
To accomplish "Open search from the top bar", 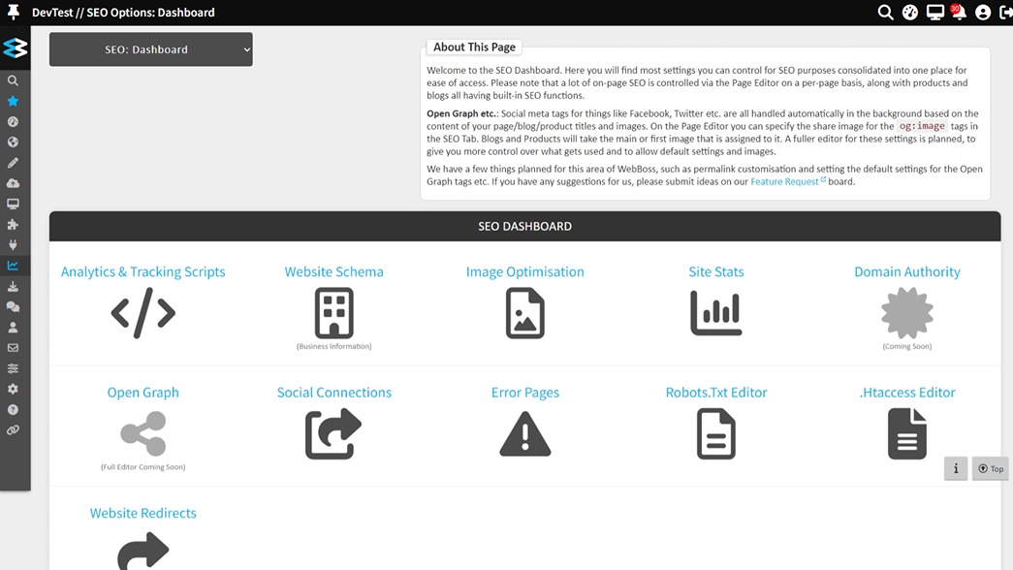I will point(885,12).
